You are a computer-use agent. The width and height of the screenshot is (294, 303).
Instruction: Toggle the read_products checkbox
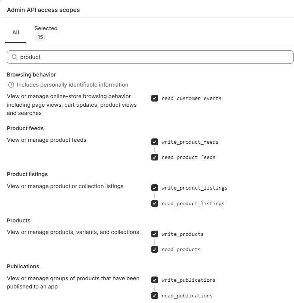click(155, 249)
